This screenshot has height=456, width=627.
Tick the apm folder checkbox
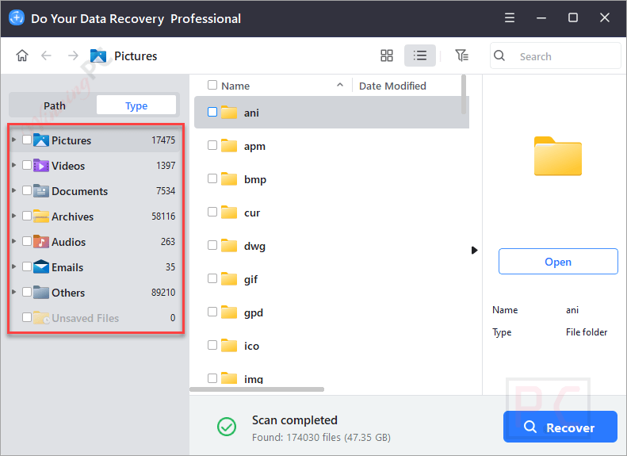pos(212,145)
